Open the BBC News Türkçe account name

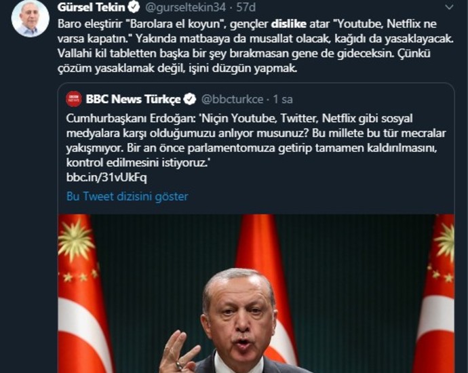[x=133, y=99]
